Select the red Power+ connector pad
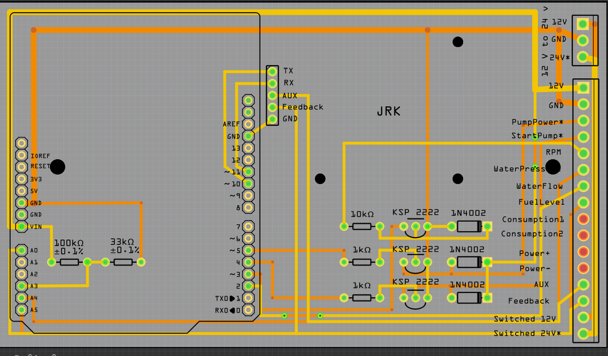The height and width of the screenshot is (356, 608). [583, 252]
